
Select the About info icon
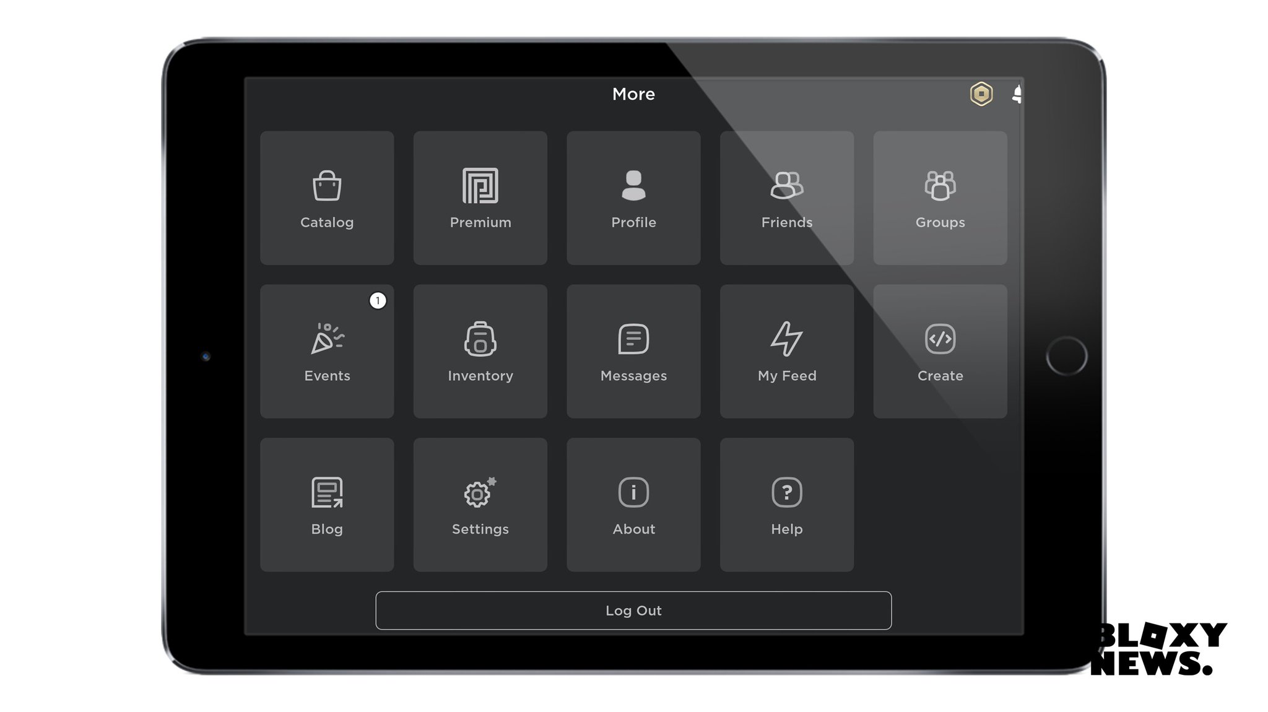(633, 493)
